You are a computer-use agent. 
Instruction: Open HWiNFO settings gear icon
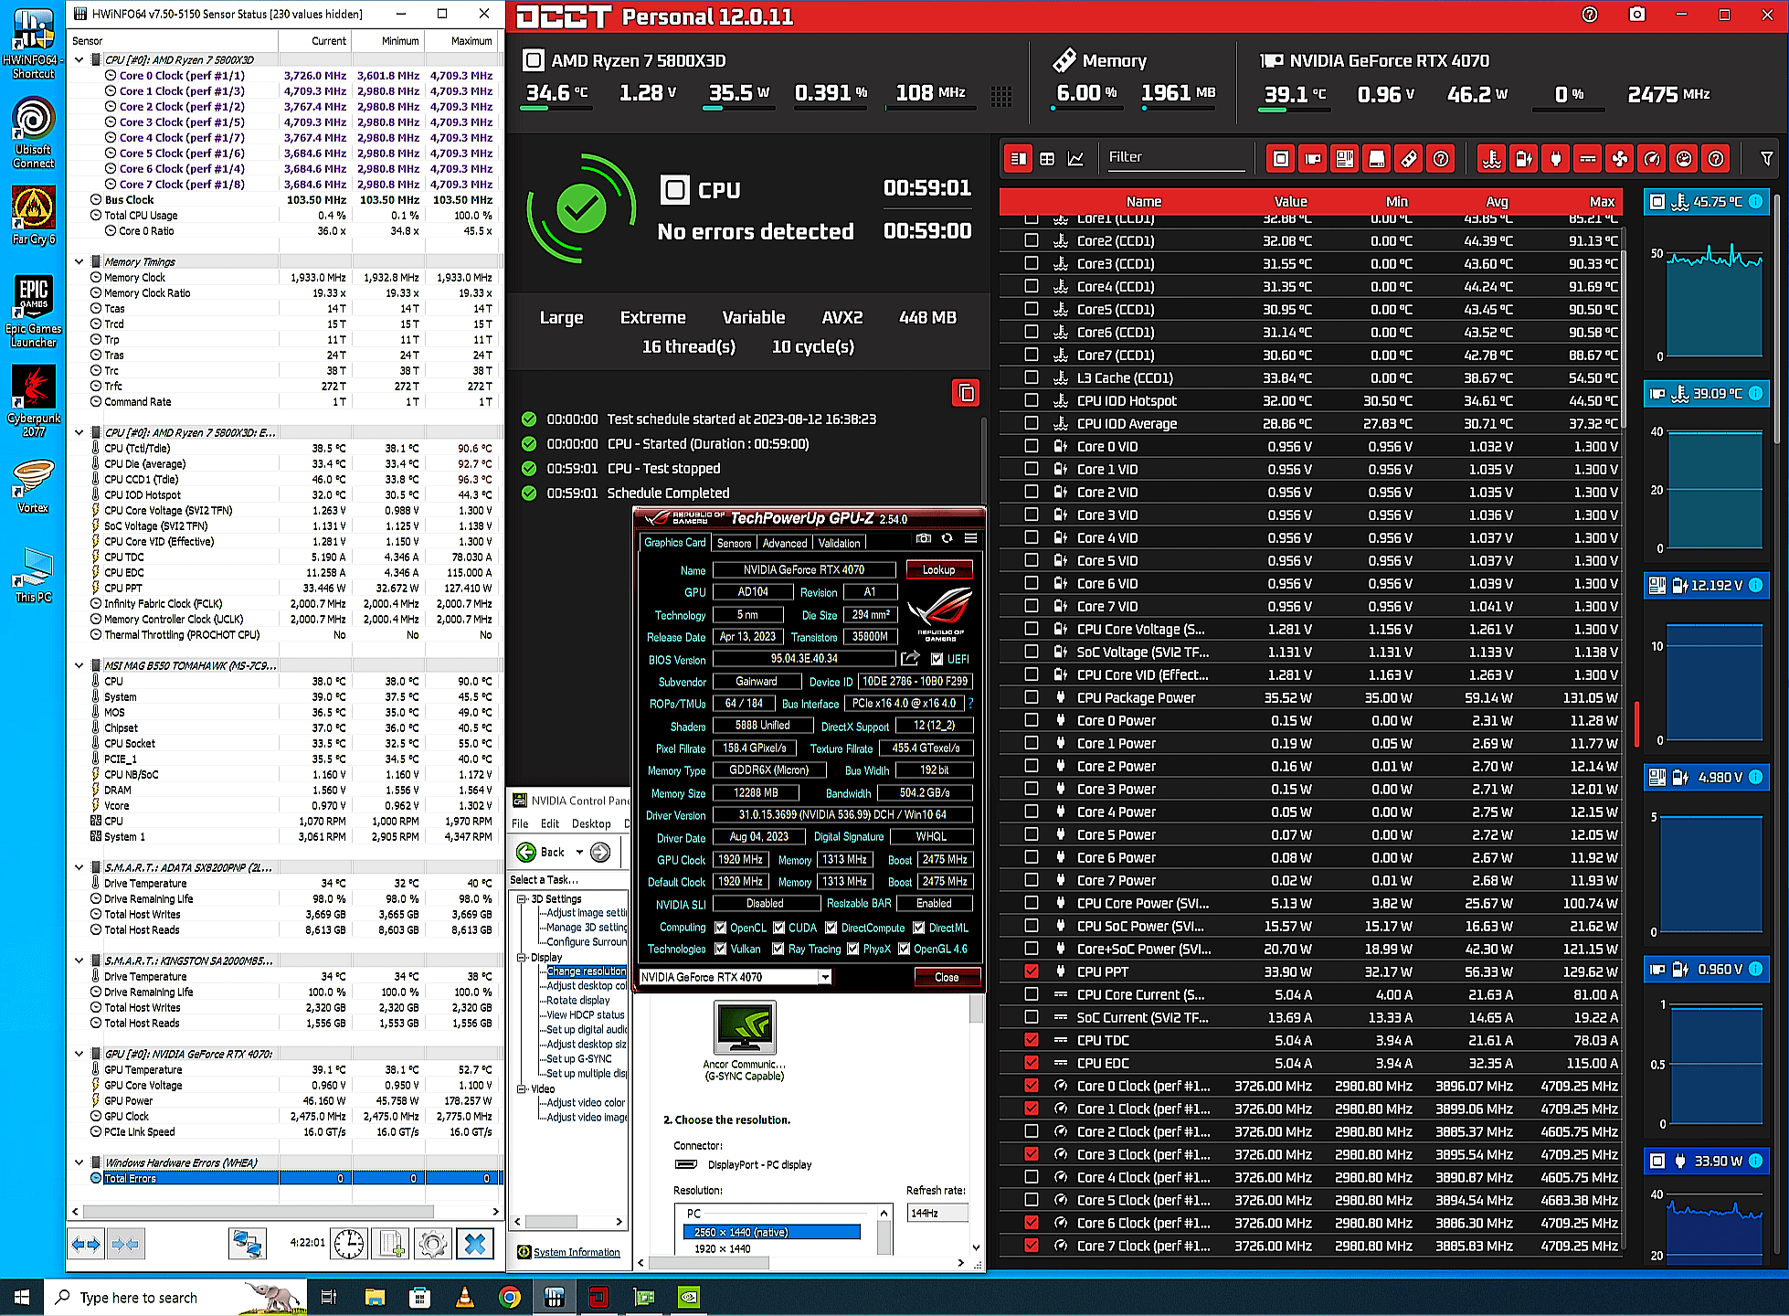pyautogui.click(x=433, y=1244)
